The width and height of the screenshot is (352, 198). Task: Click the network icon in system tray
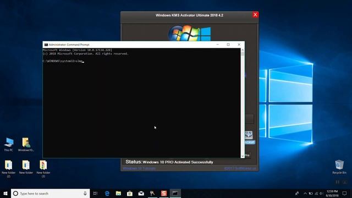[316, 193]
